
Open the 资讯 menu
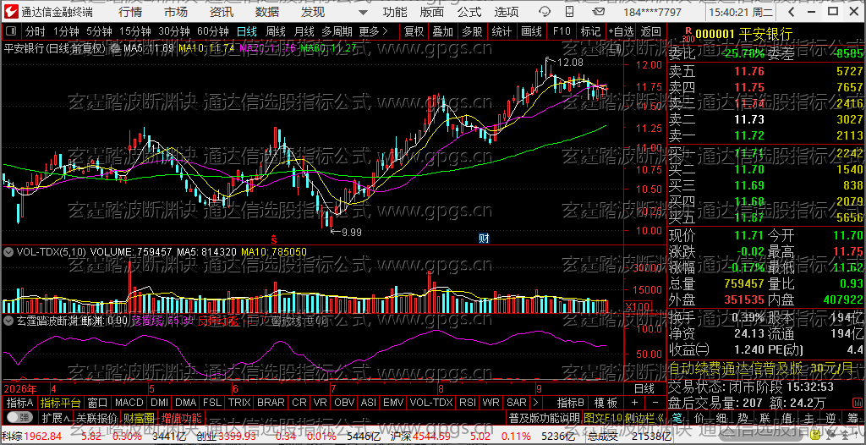pyautogui.click(x=222, y=12)
